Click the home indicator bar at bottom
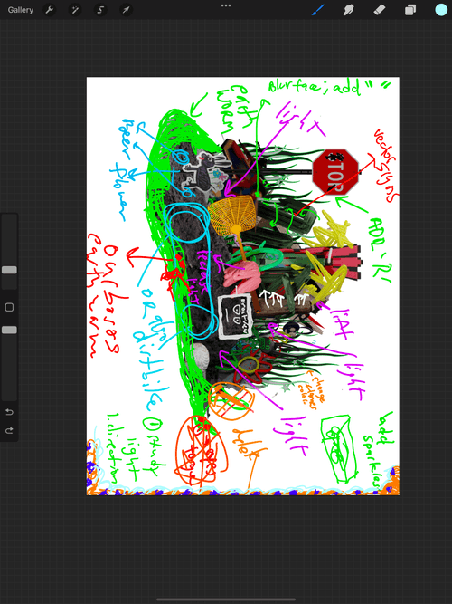Screen dimensions: 452x604 click(x=226, y=599)
